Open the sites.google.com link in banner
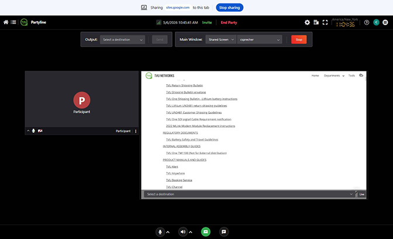Viewport: 393px width, 239px height. coord(178,8)
